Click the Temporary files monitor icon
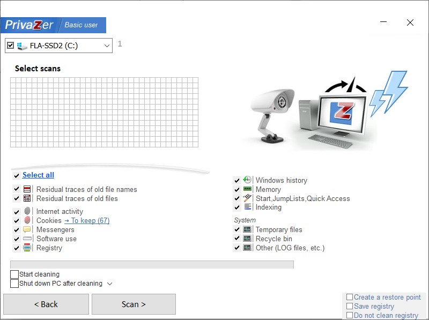The height and width of the screenshot is (320, 429). point(247,229)
